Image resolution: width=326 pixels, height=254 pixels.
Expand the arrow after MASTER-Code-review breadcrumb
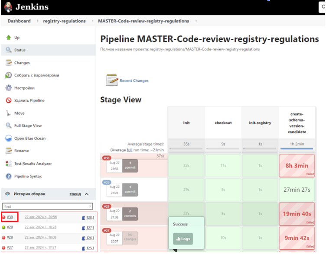[196, 21]
